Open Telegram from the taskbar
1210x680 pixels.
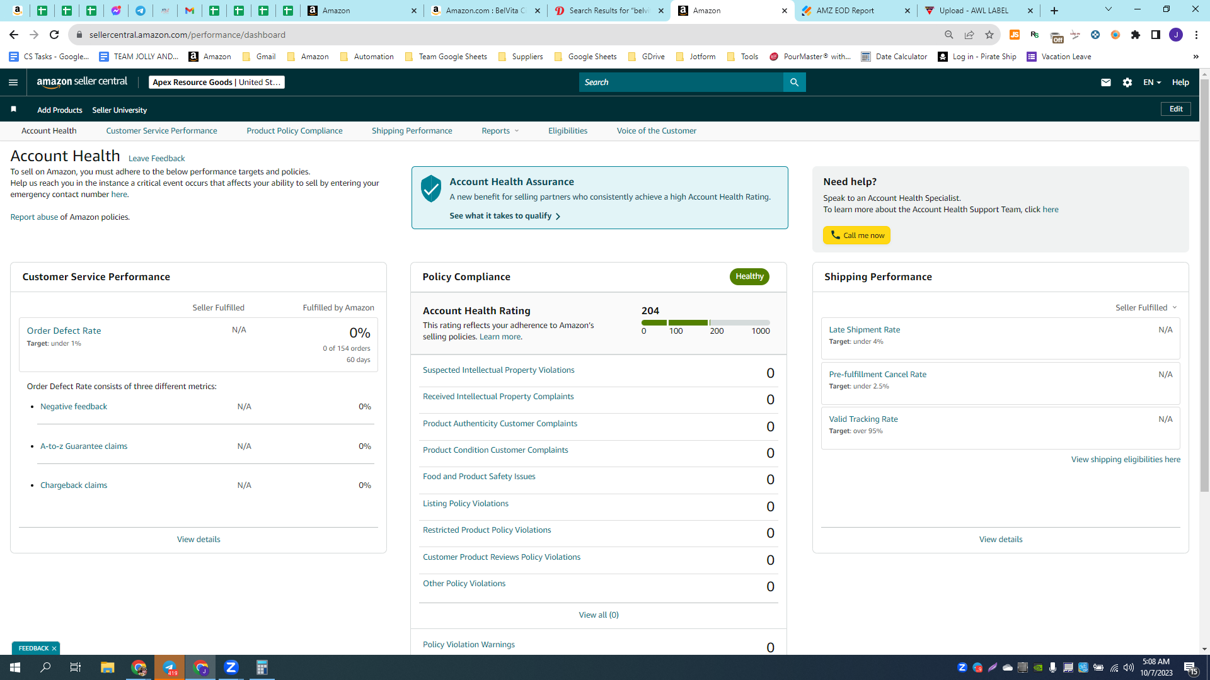tap(170, 667)
